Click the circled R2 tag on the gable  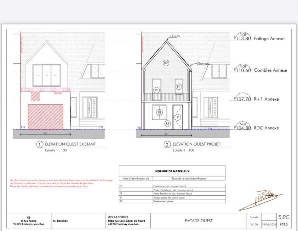[166, 63]
